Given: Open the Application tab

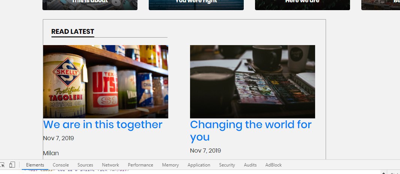Looking at the screenshot, I should pos(199,165).
